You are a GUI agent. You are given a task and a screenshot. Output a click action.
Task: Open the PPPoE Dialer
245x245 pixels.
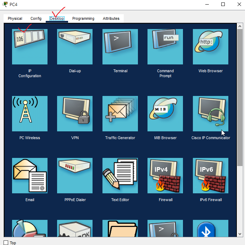coord(75,176)
